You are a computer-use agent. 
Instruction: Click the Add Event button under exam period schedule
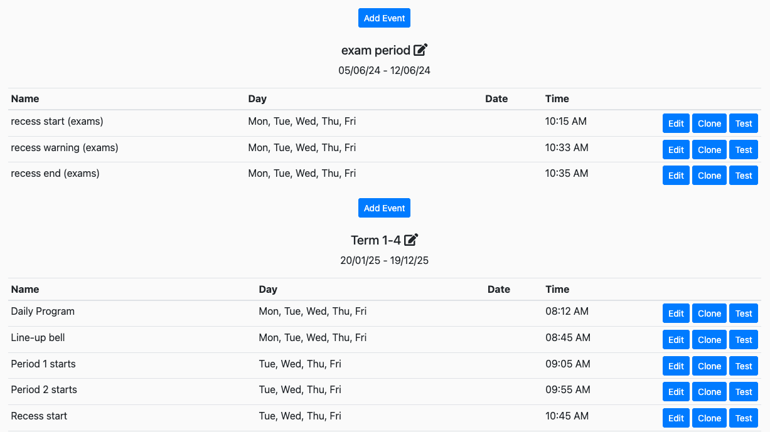(x=384, y=208)
